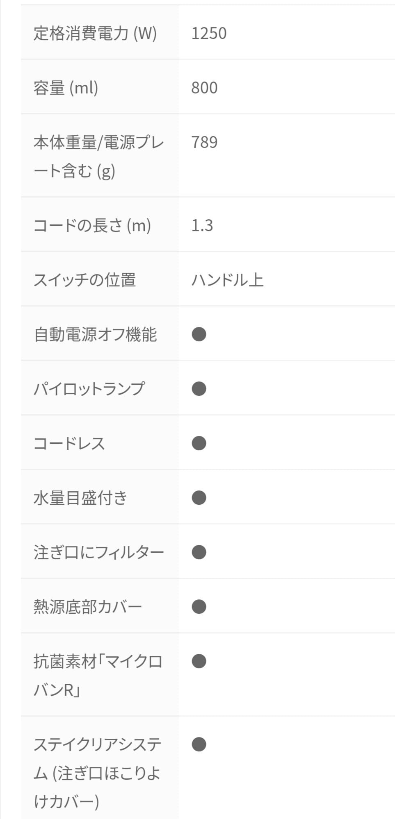Click the dot for 自動電源オフ機能
This screenshot has width=395, height=819.
199,334
